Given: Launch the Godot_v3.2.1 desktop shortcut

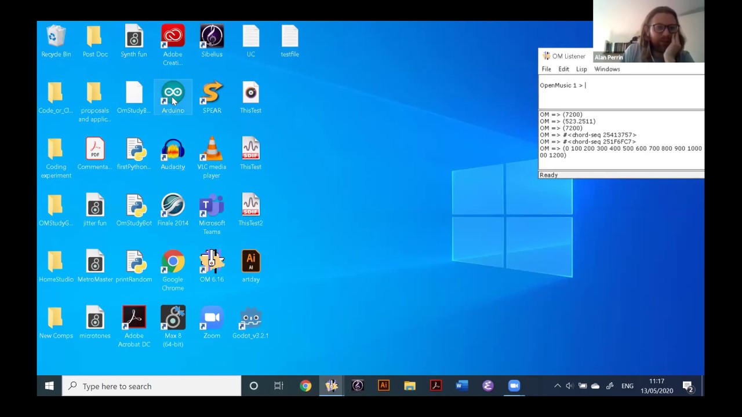Looking at the screenshot, I should pyautogui.click(x=250, y=321).
